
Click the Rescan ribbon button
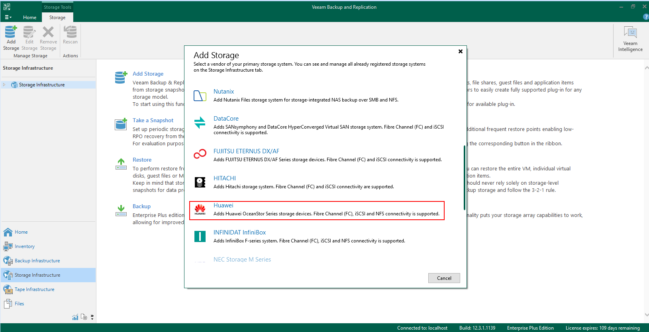[x=71, y=35]
